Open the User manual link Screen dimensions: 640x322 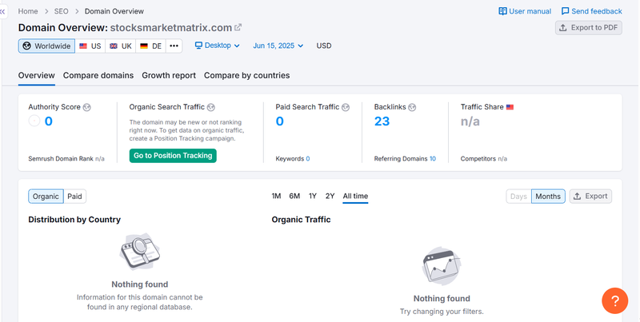pyautogui.click(x=525, y=11)
